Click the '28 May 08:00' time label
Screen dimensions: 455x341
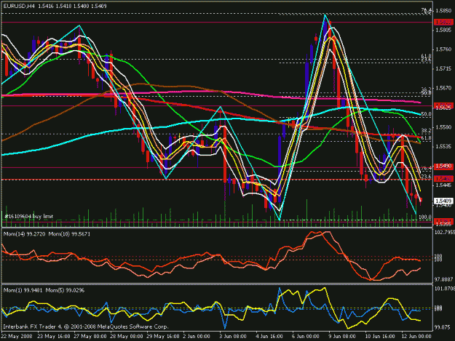tap(127, 337)
